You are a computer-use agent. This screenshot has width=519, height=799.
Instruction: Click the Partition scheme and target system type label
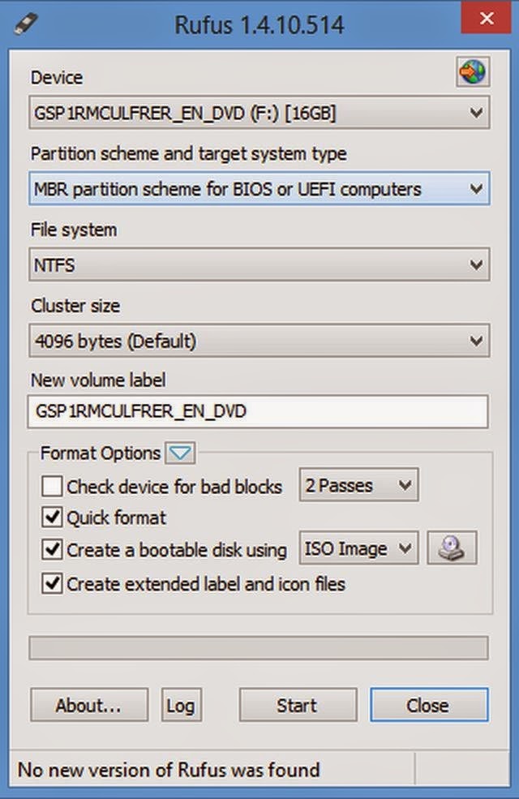tap(188, 154)
